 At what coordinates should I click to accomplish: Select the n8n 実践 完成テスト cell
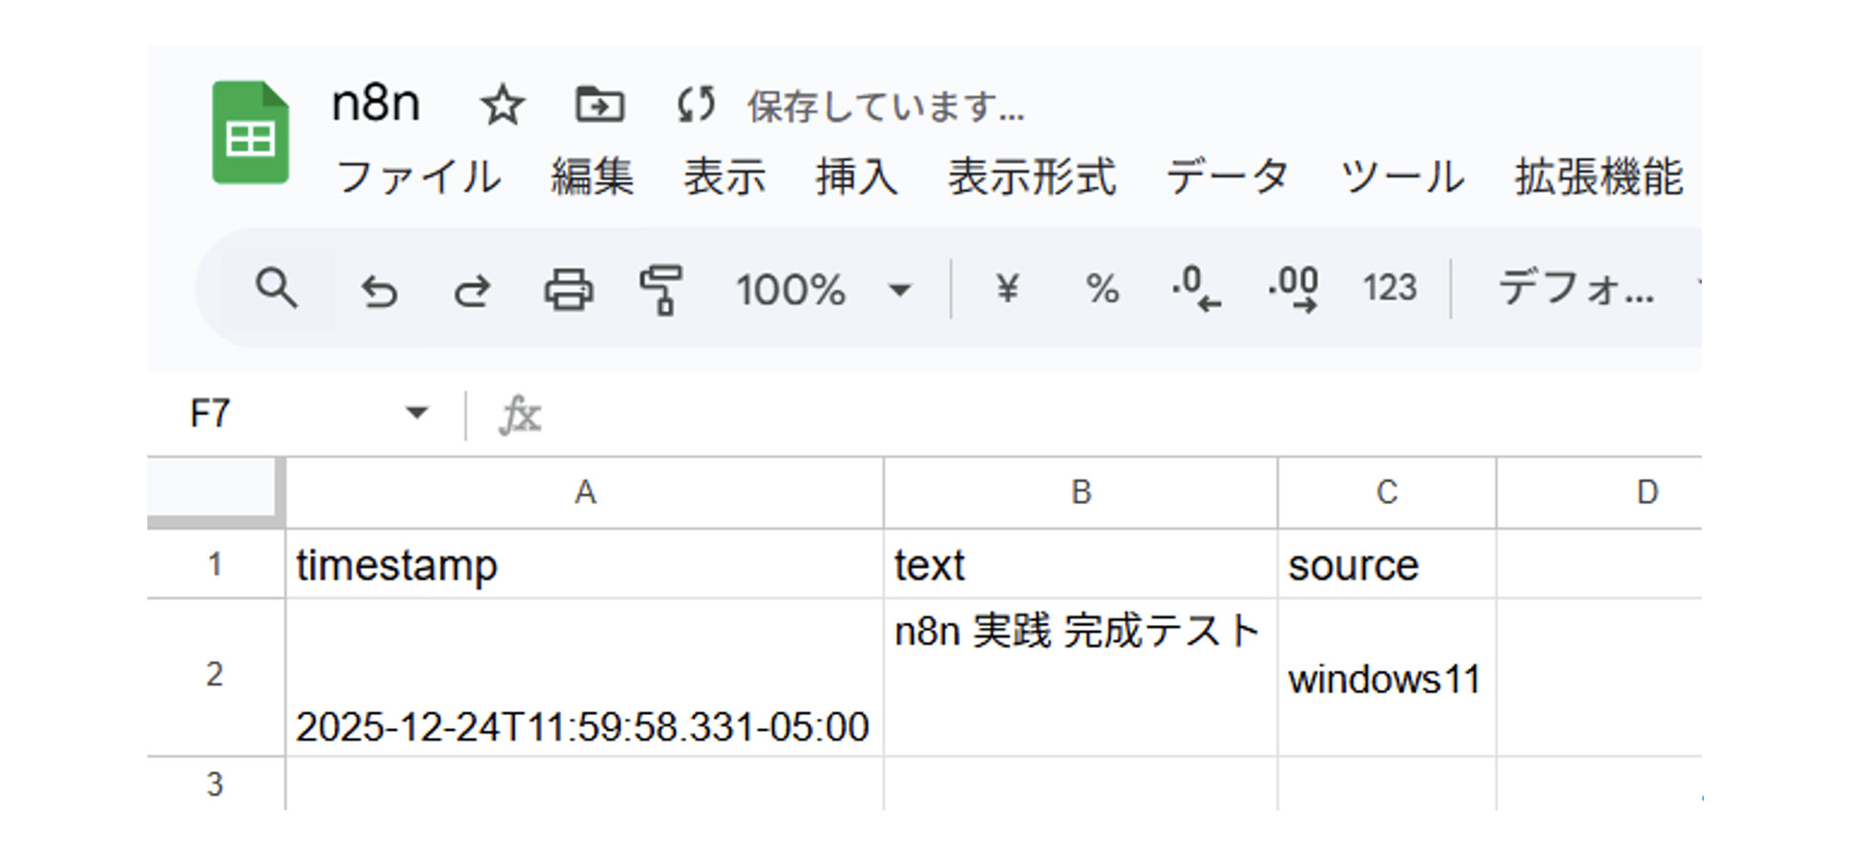click(x=1081, y=678)
